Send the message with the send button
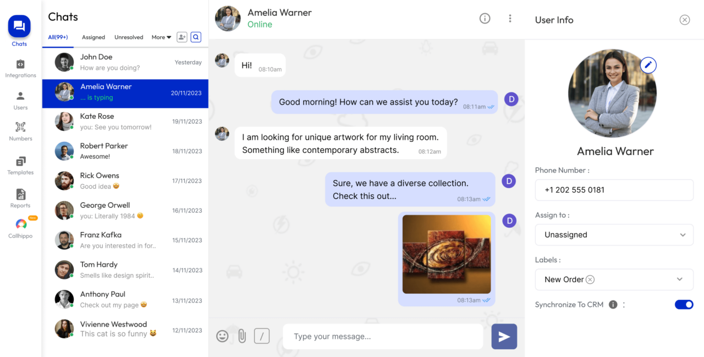The image size is (704, 357). [504, 336]
